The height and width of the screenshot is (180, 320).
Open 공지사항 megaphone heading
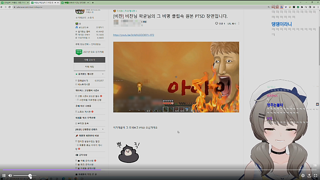click(81, 155)
